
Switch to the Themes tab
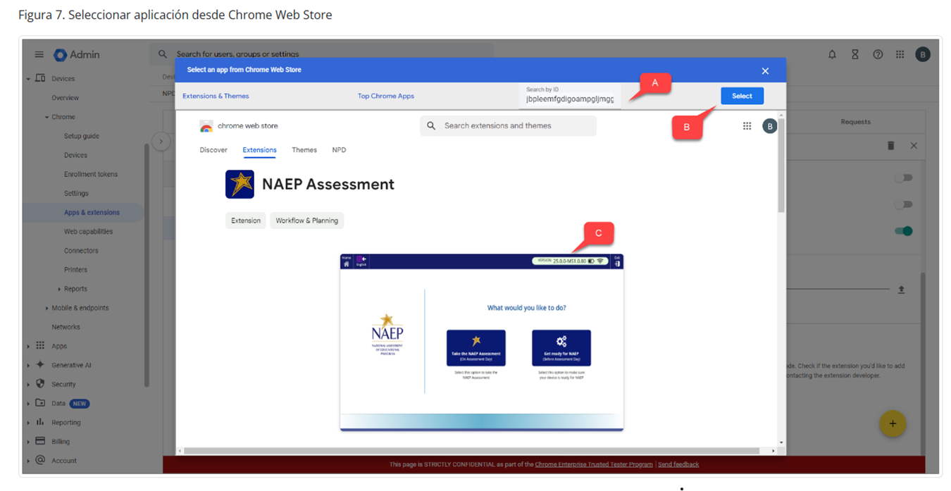[x=304, y=150]
